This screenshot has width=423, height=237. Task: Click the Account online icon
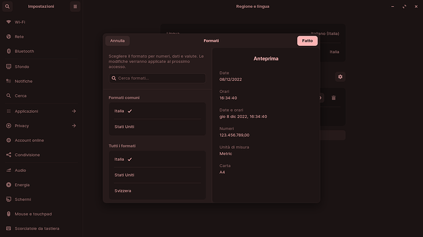tap(9, 140)
